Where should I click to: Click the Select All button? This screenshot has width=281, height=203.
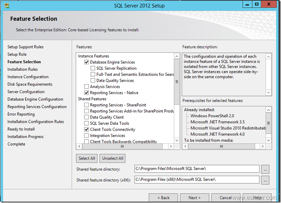87,158
